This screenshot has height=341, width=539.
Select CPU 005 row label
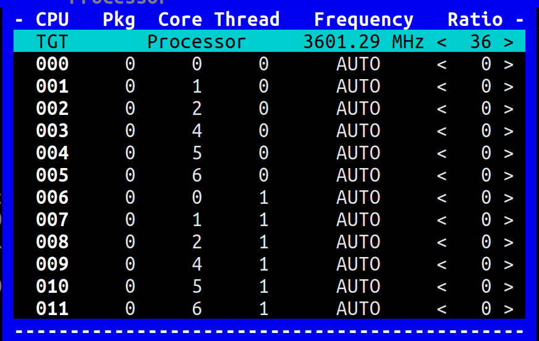click(x=53, y=175)
